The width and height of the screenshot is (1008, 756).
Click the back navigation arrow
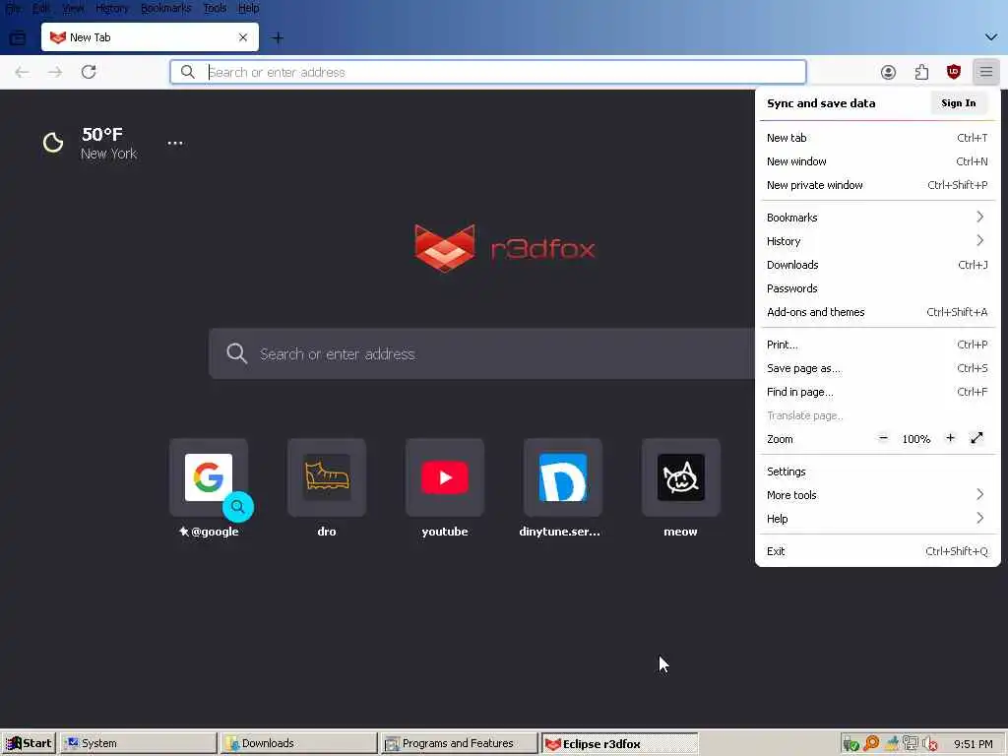22,72
